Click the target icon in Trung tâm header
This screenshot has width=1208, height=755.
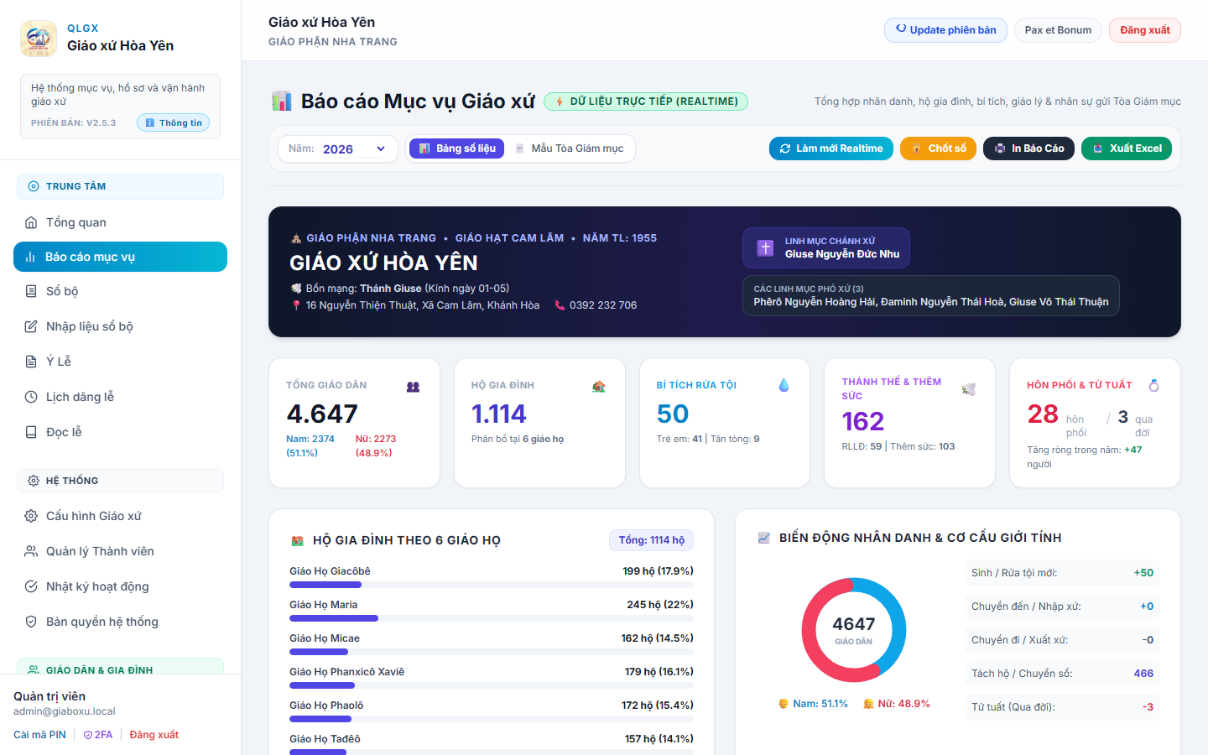click(x=34, y=186)
